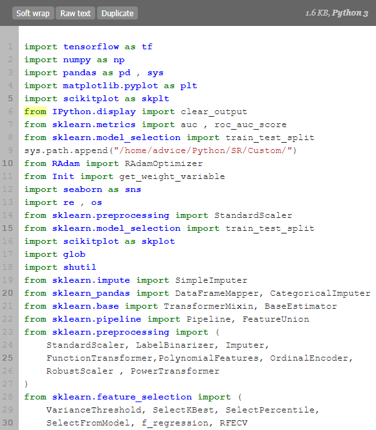This screenshot has height=430, width=376.
Task: Click 'OrdinalEncoder' on line 25
Action: tap(309, 358)
